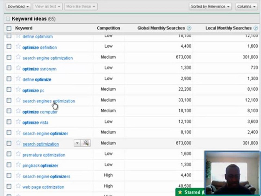The width and height of the screenshot is (261, 196).
Task: Star the 'search engine optimization' keyword
Action: [x=18, y=57]
